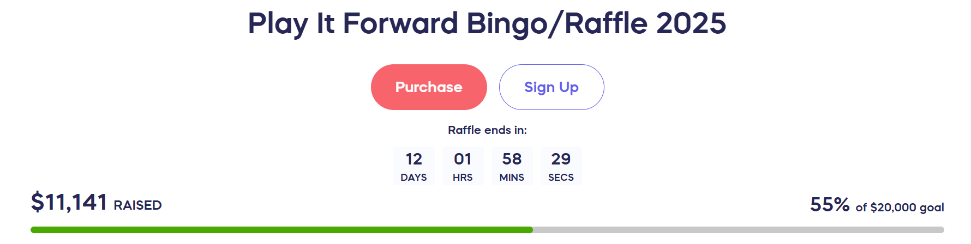Click the SECS label under countdown
971x244 pixels.
(x=561, y=178)
